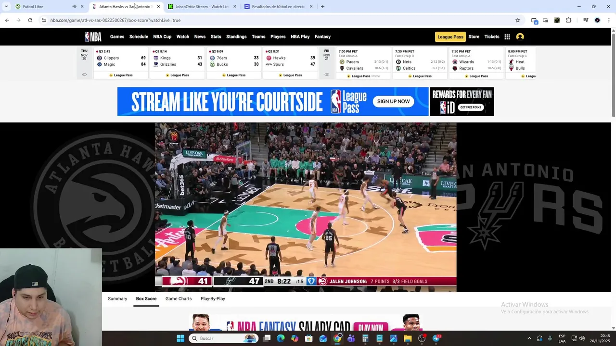This screenshot has height=346, width=616.
Task: Open Calculator from the taskbar
Action: click(365, 338)
